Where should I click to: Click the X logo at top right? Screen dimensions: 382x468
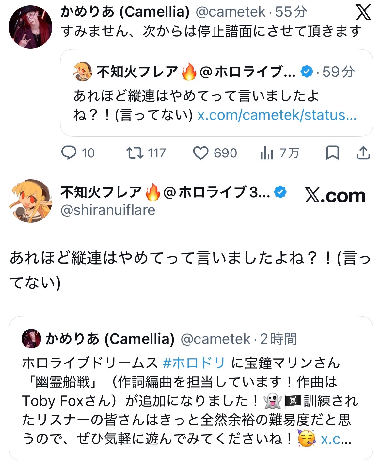coord(363,12)
